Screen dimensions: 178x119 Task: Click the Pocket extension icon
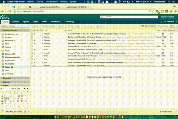pyautogui.click(x=166, y=11)
